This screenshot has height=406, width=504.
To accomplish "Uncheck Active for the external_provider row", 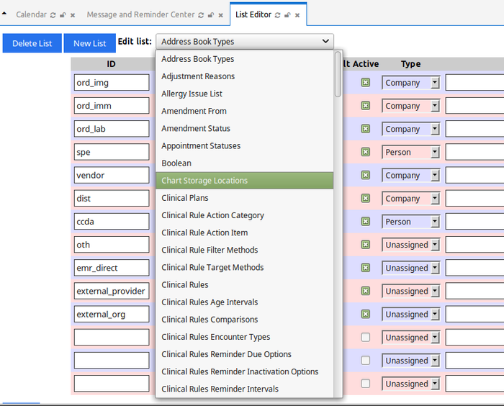I will click(x=366, y=291).
